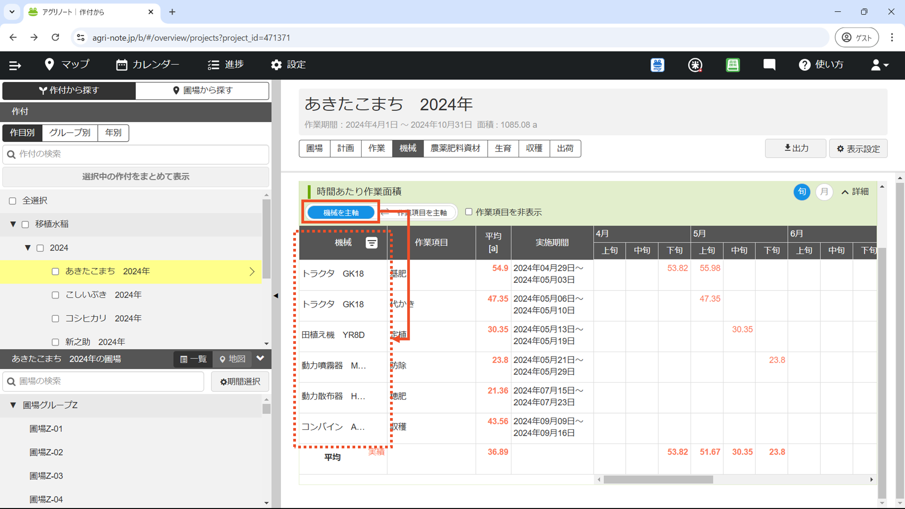Viewport: 905px width, 509px height.
Task: Check the こしいぶき 2024年 checkbox
Action: click(55, 295)
